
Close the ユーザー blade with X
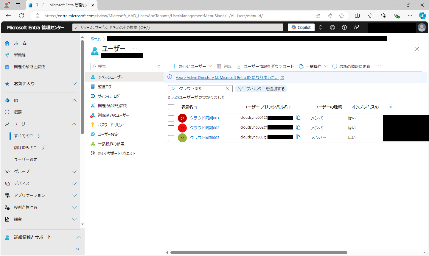(x=417, y=49)
